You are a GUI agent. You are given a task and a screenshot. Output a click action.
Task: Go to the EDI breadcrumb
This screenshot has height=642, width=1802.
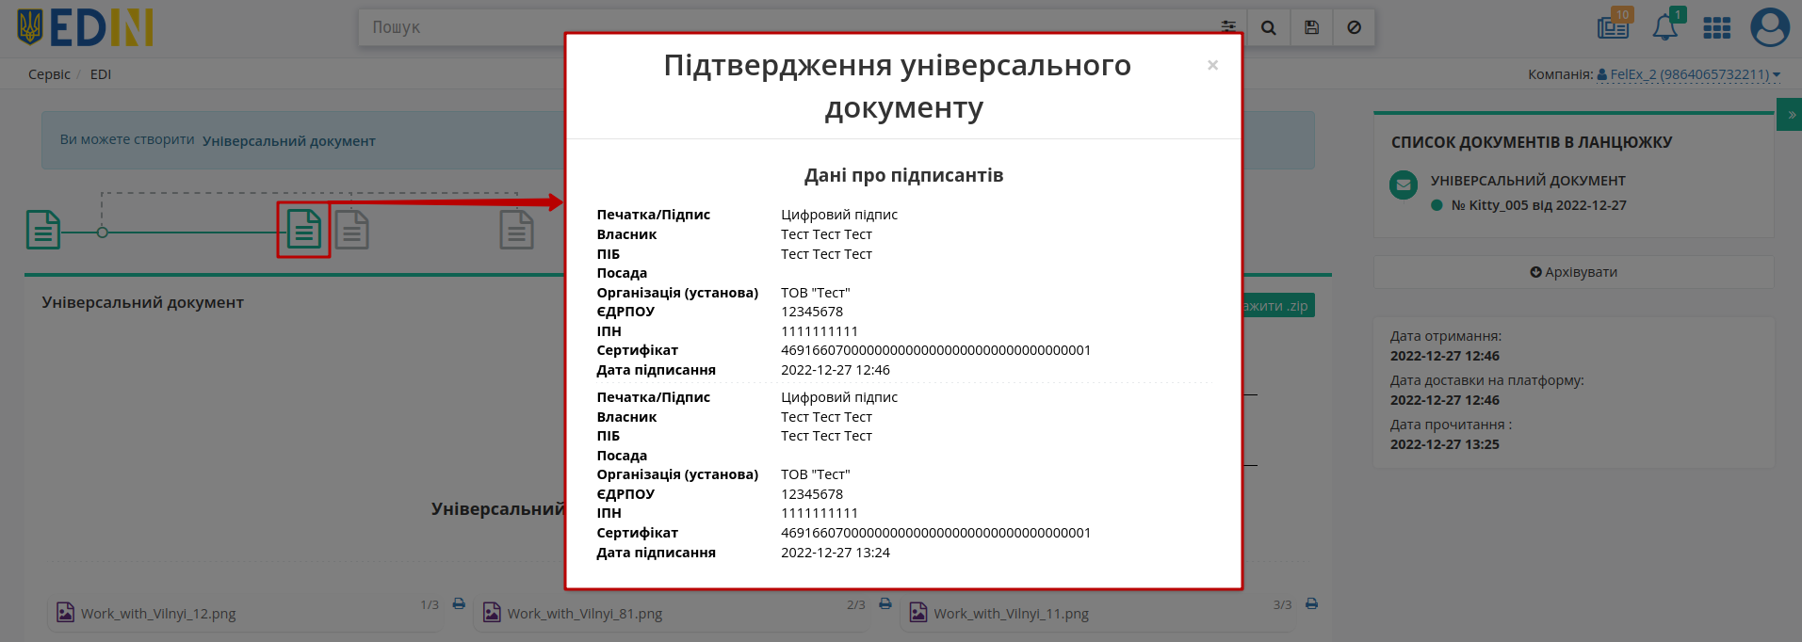tap(101, 74)
